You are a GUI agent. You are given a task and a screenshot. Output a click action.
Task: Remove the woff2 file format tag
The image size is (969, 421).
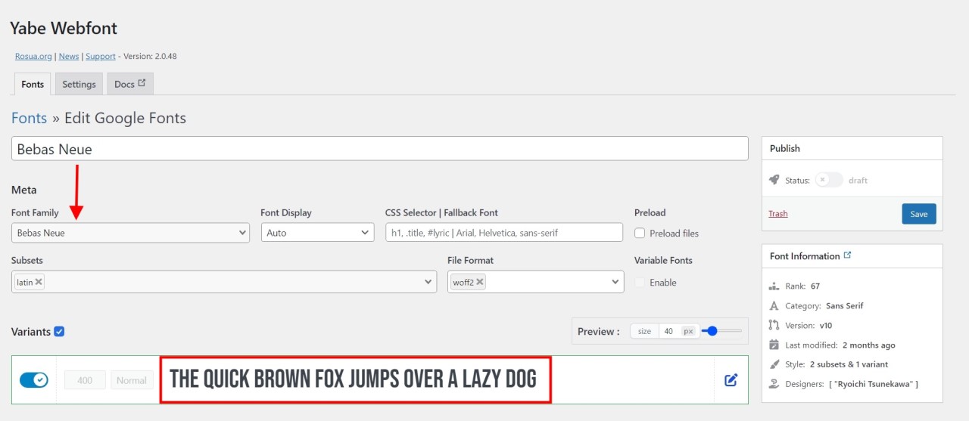tap(480, 282)
